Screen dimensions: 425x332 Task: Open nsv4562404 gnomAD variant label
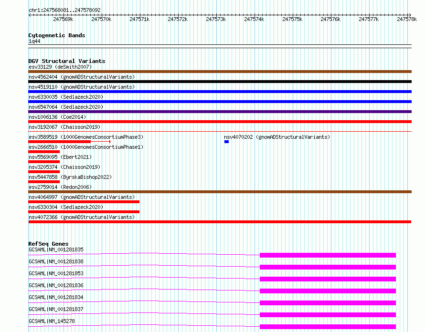pyautogui.click(x=82, y=77)
